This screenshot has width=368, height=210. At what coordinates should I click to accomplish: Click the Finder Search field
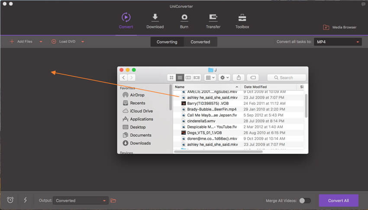(x=287, y=78)
